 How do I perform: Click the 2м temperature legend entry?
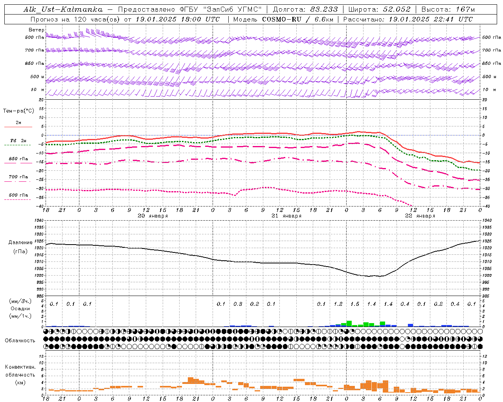[x=18, y=123]
